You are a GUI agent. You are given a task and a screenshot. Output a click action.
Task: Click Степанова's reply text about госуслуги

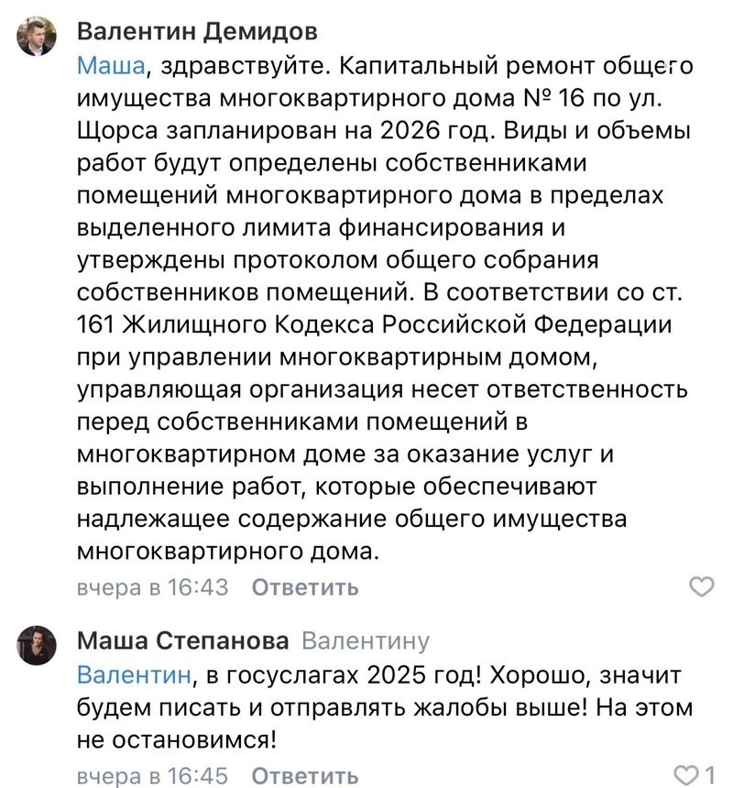[x=384, y=707]
